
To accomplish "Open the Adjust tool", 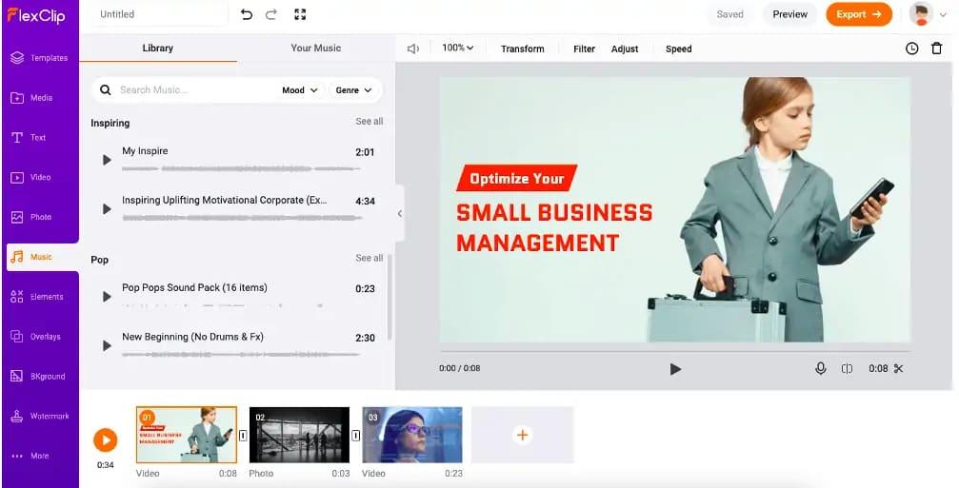I will (625, 49).
